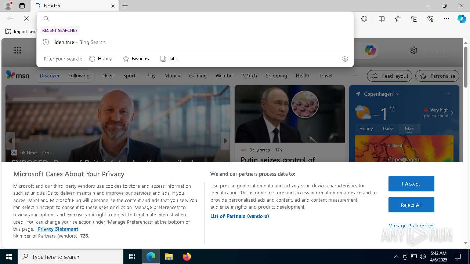Open the Shopping category
Screen dimensions: 470x264
click(276, 76)
